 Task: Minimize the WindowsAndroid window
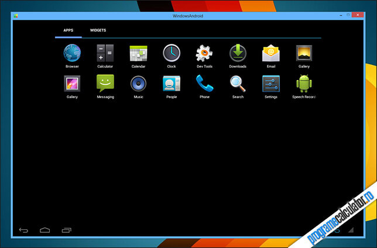(x=341, y=15)
